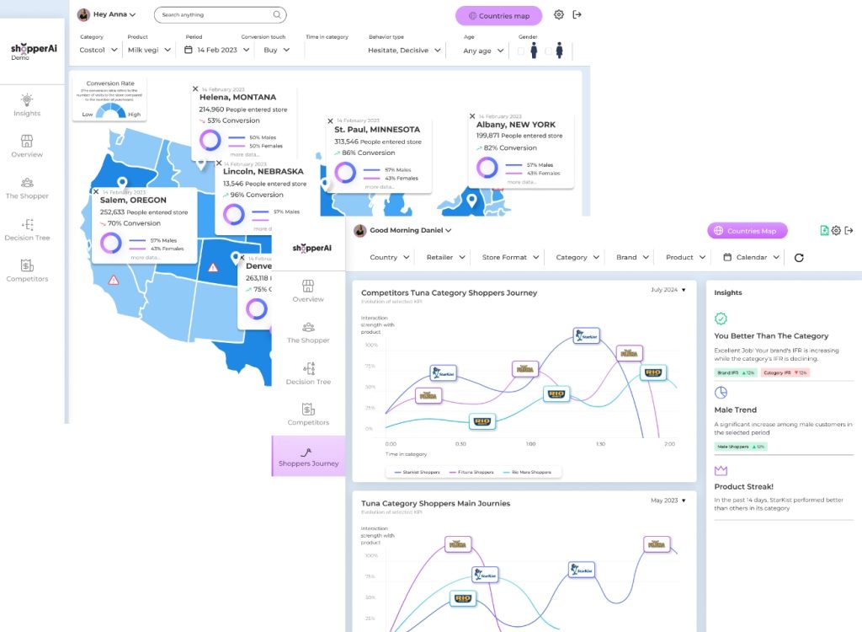Expand Good Morning Daniel user menu

[403, 231]
